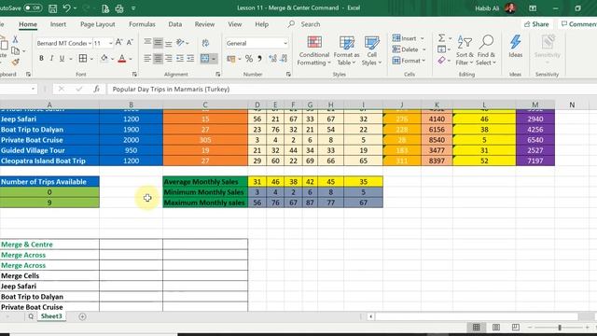Apply comma style
This screenshot has width=597, height=336.
pos(260,58)
